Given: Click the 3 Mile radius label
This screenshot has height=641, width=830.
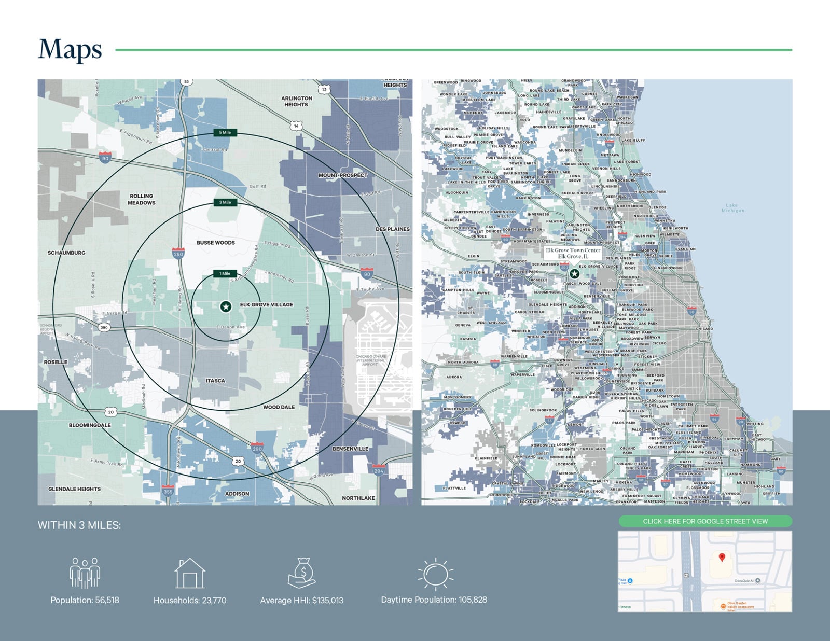Looking at the screenshot, I should coord(225,202).
